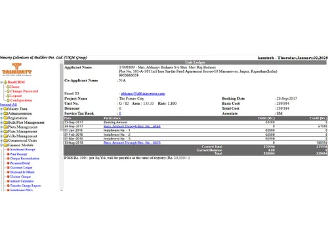This screenshot has width=328, height=246.
Task: Open Installment Receipt in Finance Module
Action: 22,150
